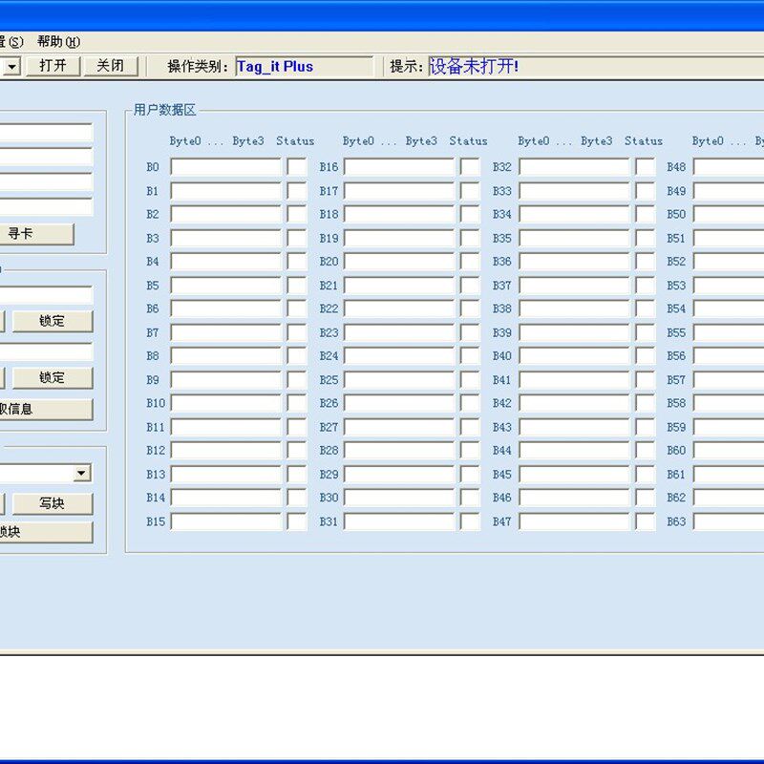The height and width of the screenshot is (764, 764).
Task: Click the 打开 button
Action: (53, 66)
